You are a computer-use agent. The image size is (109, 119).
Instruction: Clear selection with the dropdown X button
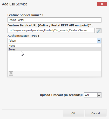click(x=11, y=73)
